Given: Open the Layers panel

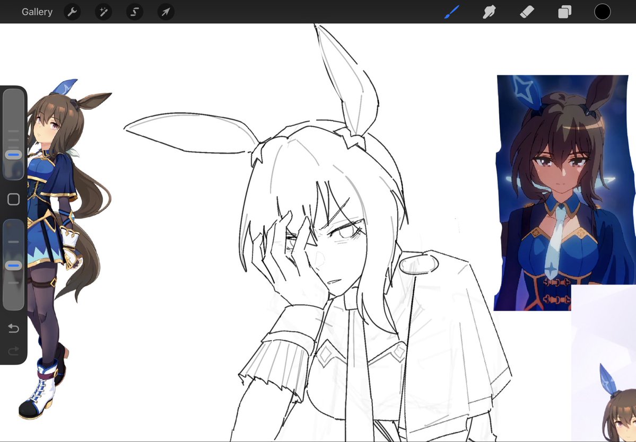Looking at the screenshot, I should tap(564, 12).
